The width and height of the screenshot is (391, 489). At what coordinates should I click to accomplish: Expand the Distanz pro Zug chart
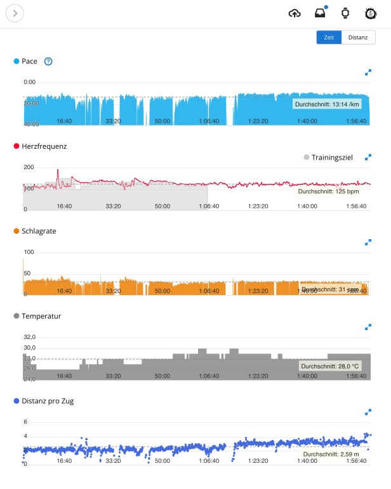point(368,412)
